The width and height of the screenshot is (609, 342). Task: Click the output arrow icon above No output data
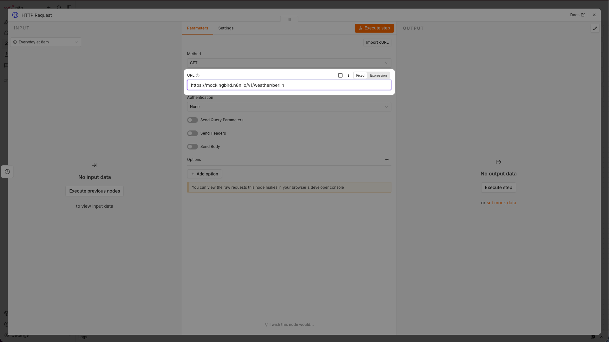(498, 162)
